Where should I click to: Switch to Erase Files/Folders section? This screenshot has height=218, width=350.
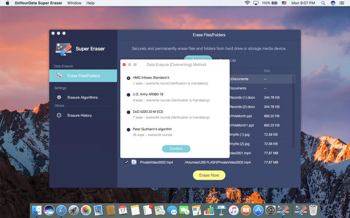point(83,75)
